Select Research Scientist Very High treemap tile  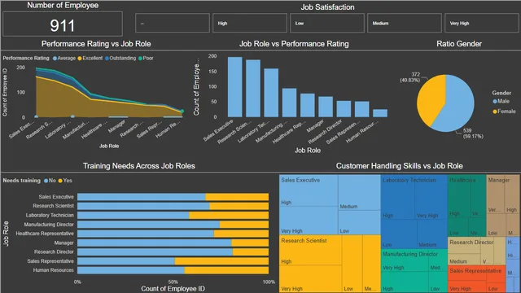coord(310,278)
